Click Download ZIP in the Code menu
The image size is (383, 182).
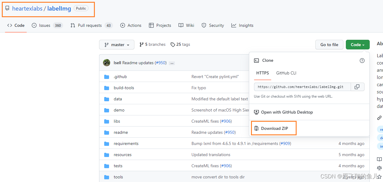click(274, 128)
